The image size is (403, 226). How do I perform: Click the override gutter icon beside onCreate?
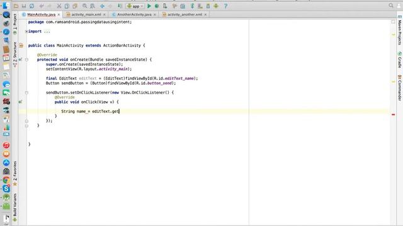20,60
